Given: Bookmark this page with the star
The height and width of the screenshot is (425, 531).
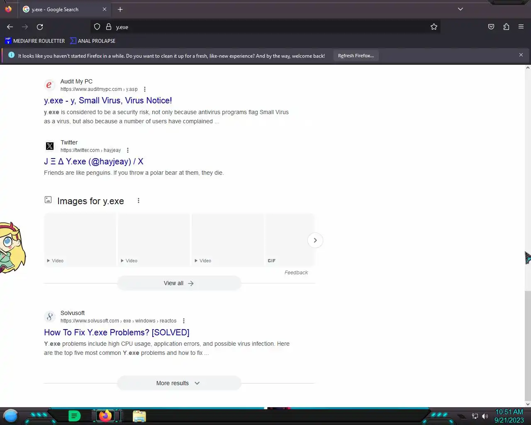Looking at the screenshot, I should (434, 27).
